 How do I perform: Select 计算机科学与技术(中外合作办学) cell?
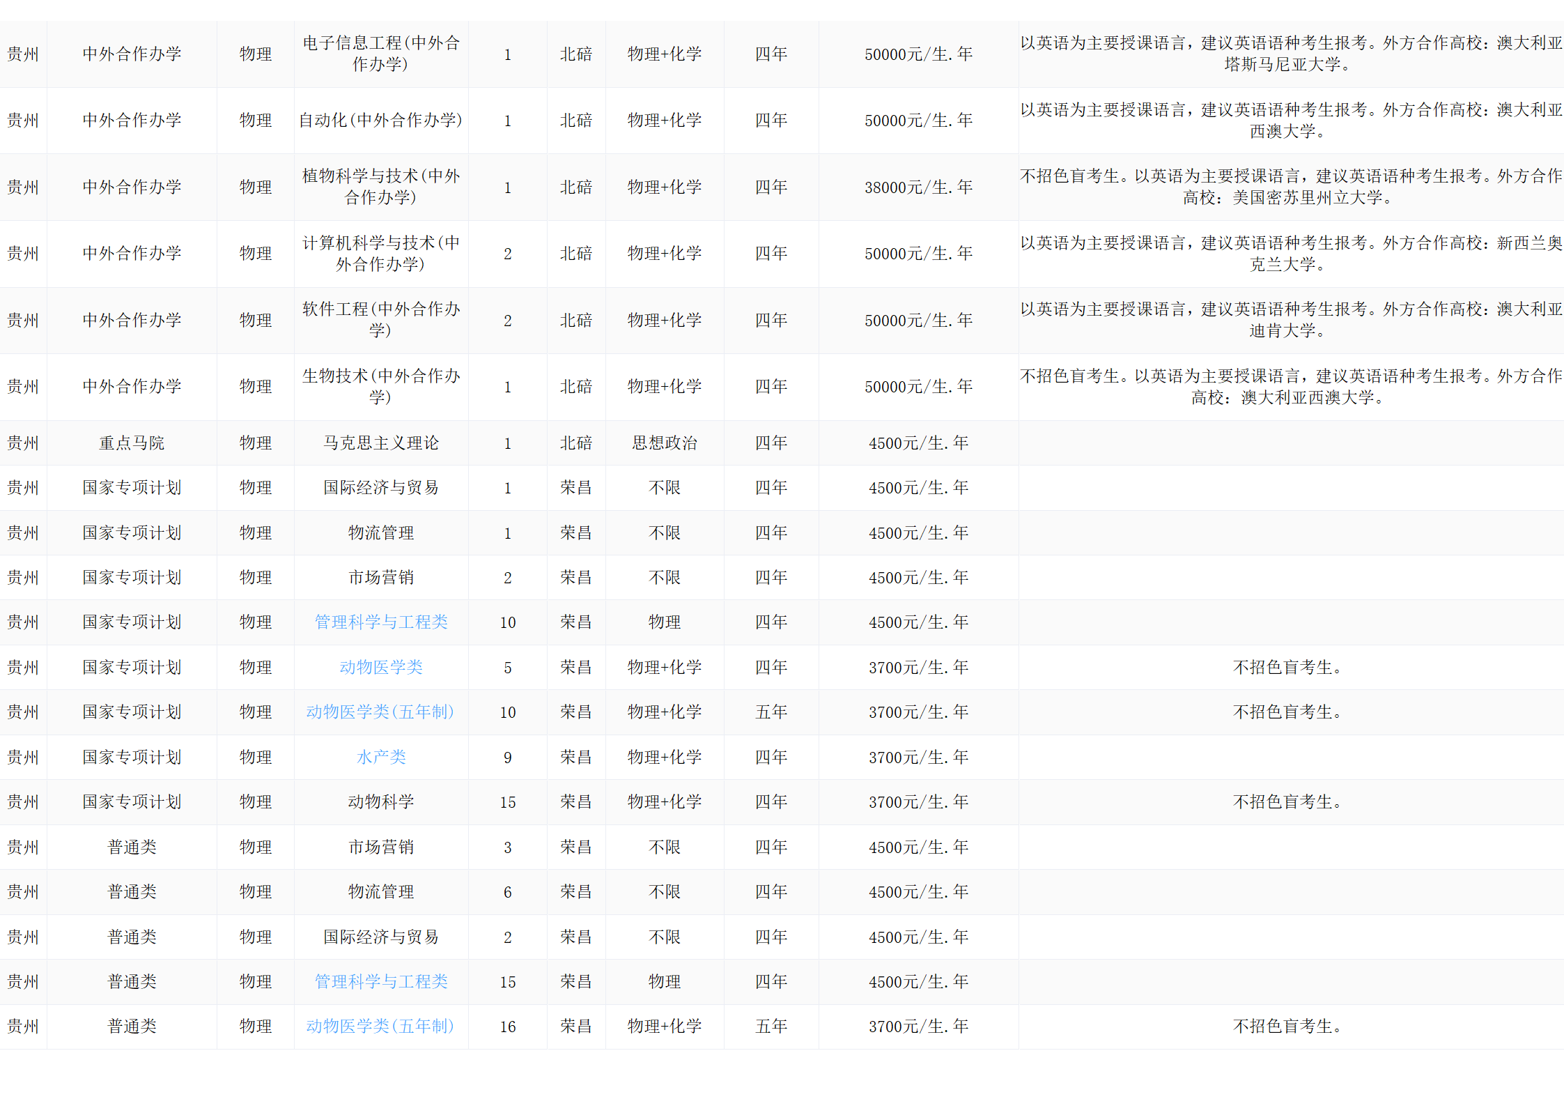(x=381, y=253)
